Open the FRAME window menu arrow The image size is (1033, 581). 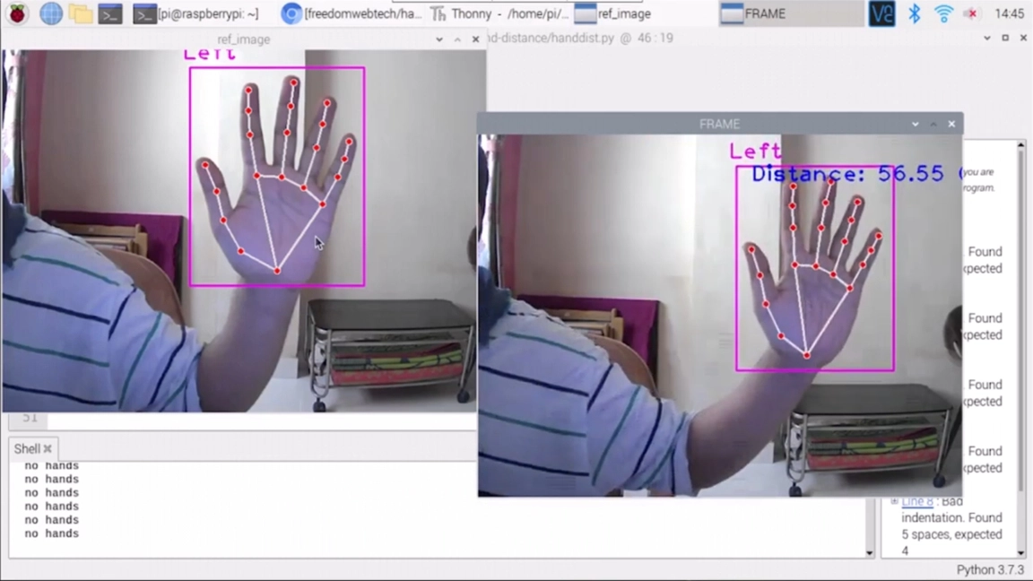[915, 124]
